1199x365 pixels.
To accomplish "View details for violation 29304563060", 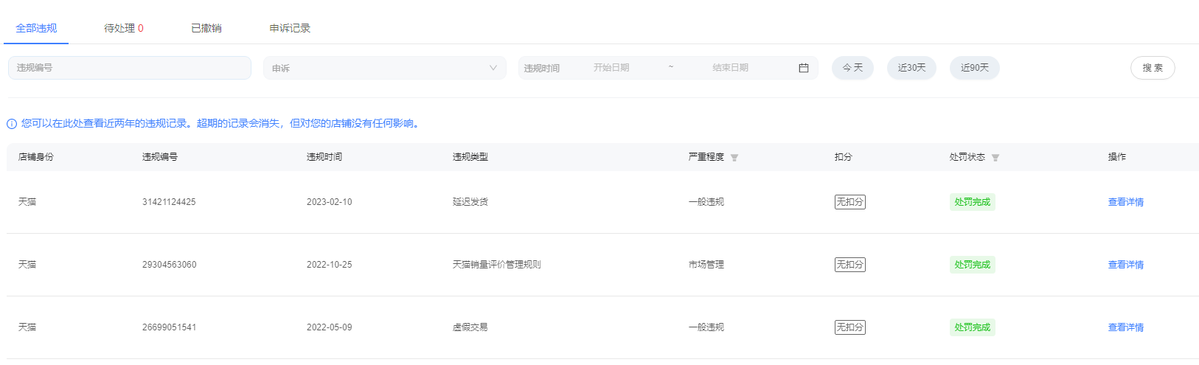I will pos(1125,265).
